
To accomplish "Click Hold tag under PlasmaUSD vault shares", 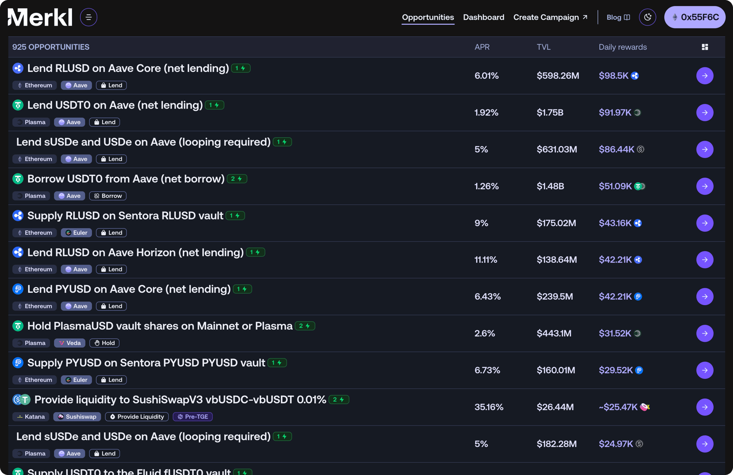I will click(x=104, y=343).
